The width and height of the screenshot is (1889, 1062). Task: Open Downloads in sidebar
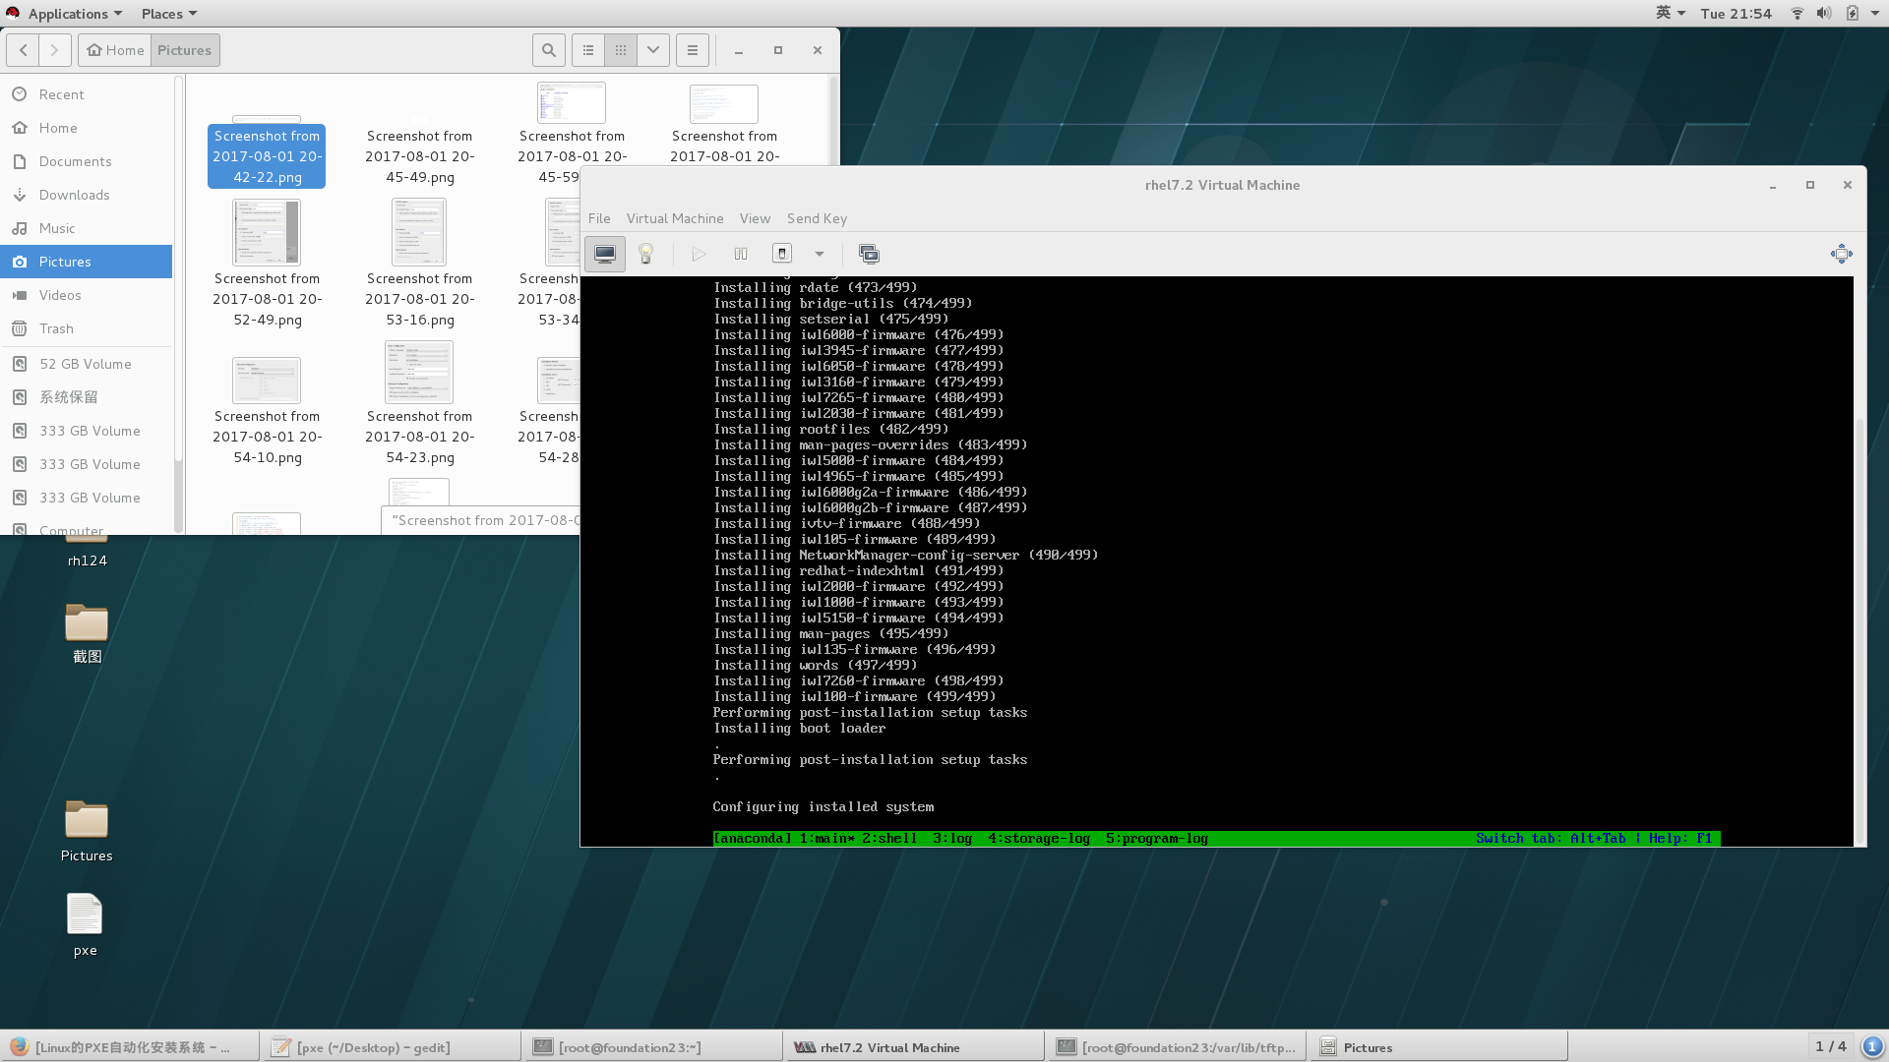(x=87, y=195)
